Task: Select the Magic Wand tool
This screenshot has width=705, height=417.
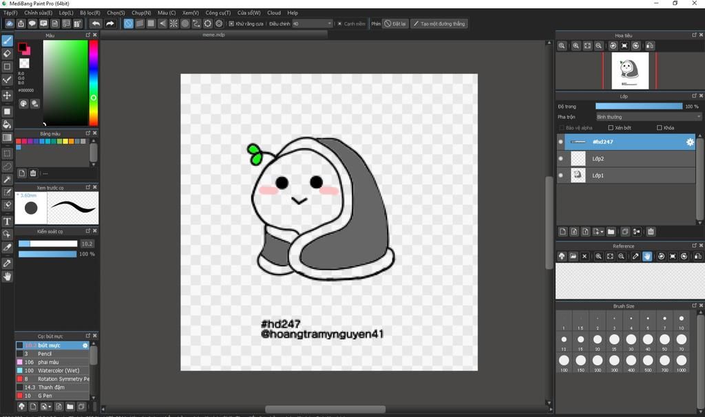Action: (7, 180)
